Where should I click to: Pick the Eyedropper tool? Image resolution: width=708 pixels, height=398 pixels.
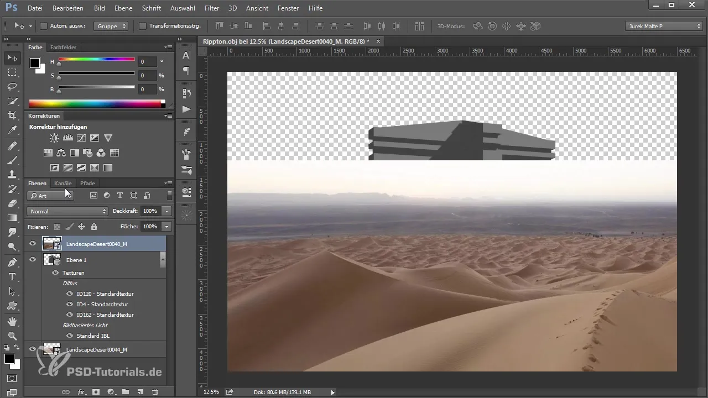12,130
